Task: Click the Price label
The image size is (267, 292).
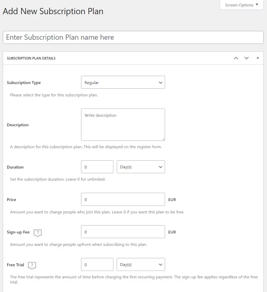Action: 11,200
